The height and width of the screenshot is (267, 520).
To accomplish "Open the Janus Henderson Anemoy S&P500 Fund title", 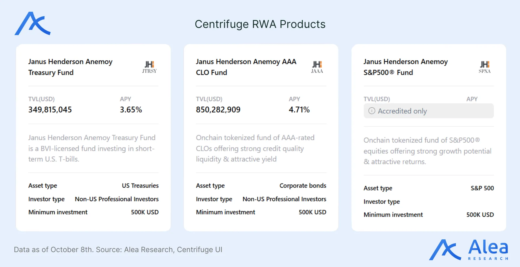I will pos(405,67).
